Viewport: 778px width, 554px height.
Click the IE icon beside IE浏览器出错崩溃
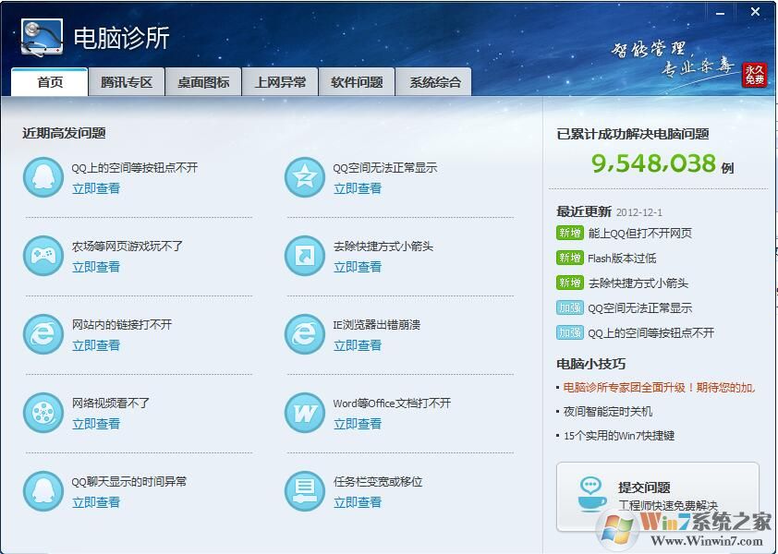pyautogui.click(x=303, y=335)
